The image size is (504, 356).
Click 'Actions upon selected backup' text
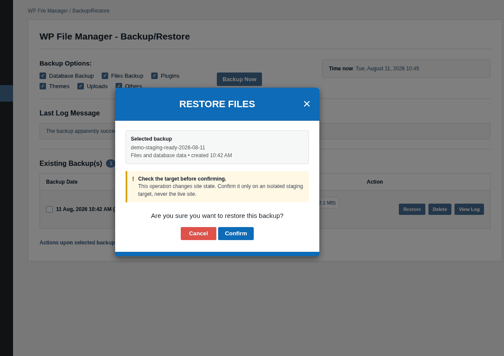(x=77, y=243)
